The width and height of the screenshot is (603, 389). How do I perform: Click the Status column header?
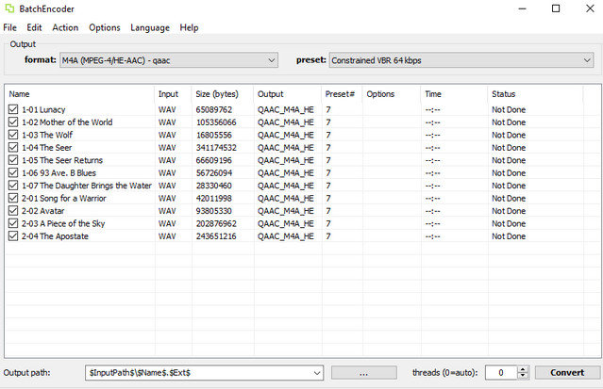pos(535,94)
